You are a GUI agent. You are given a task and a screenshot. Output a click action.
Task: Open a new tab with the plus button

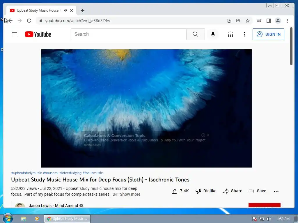click(x=82, y=10)
